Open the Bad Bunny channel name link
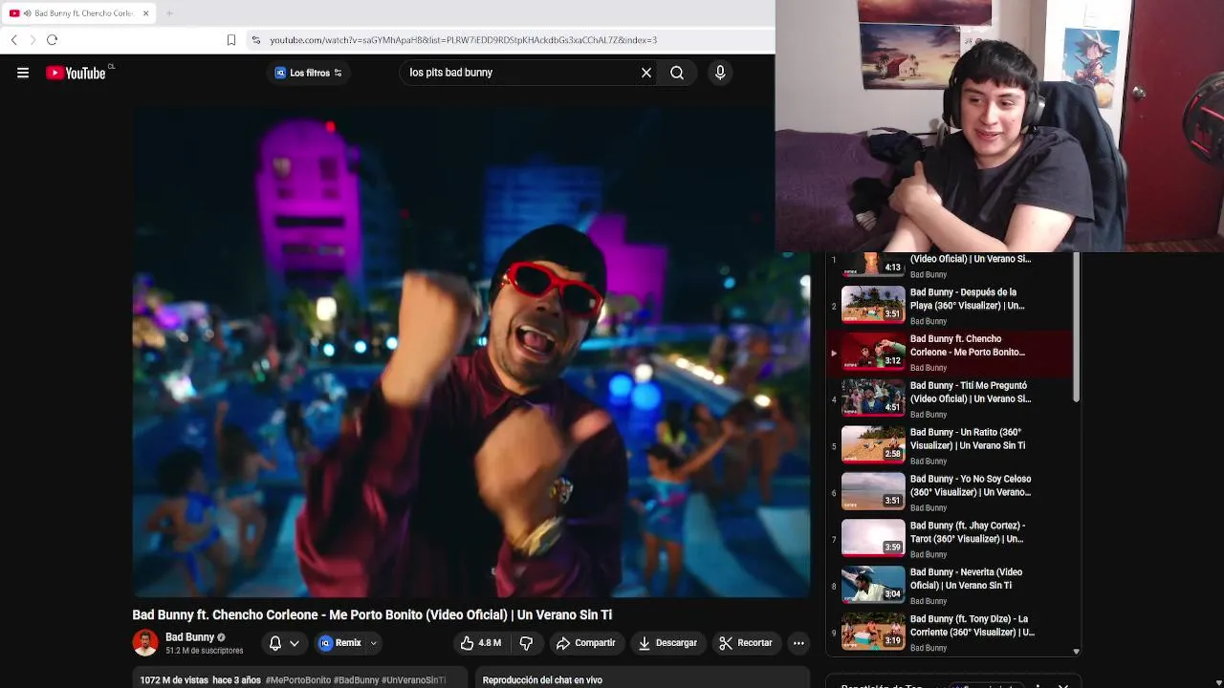1224x688 pixels. [189, 637]
